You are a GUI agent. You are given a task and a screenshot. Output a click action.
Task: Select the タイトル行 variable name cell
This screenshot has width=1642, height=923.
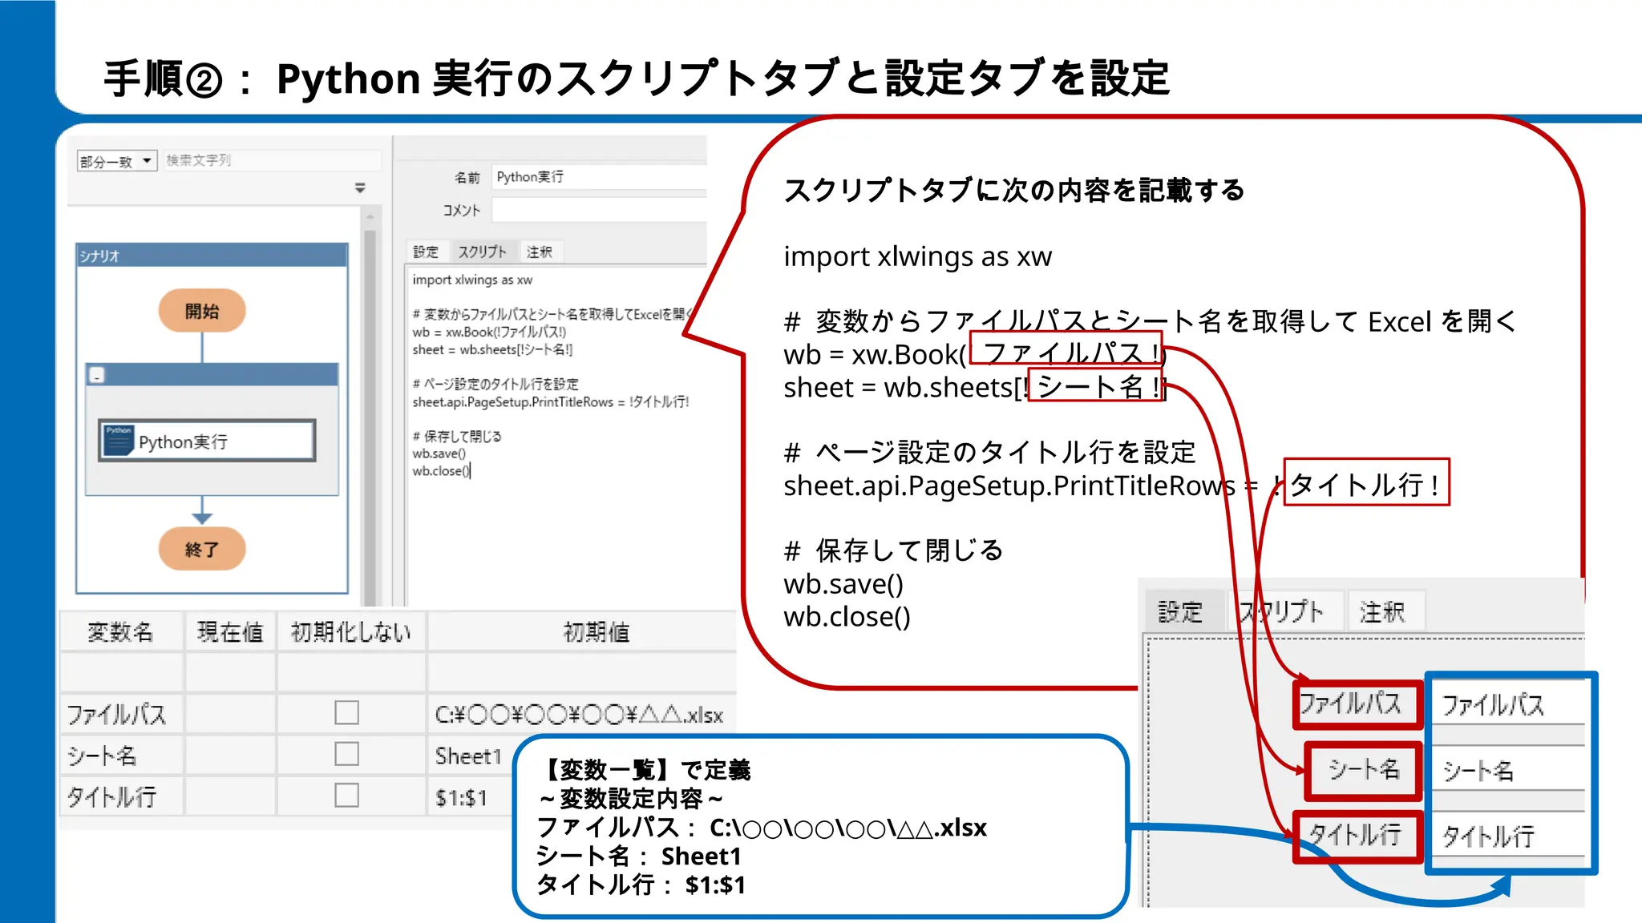(x=120, y=796)
